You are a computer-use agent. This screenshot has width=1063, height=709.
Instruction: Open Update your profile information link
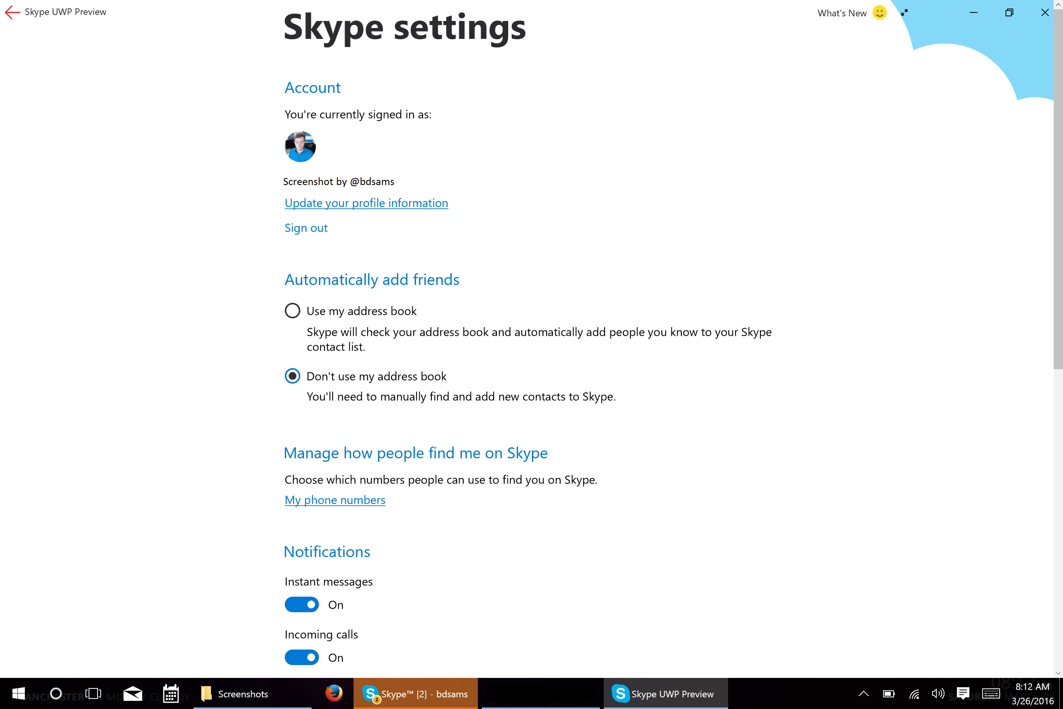[366, 203]
